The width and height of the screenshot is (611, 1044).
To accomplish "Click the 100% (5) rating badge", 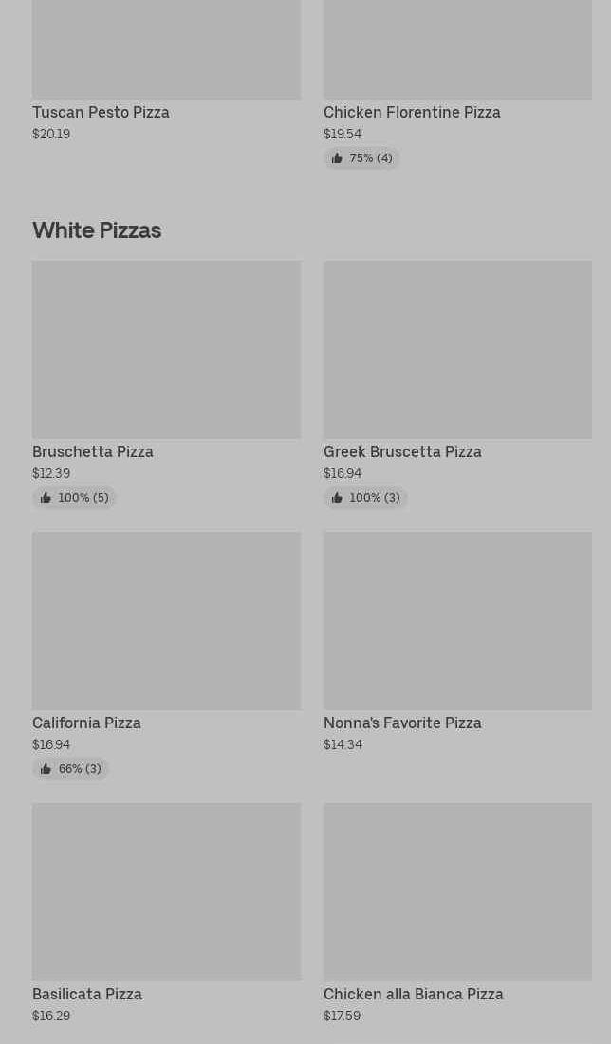I will click(75, 498).
